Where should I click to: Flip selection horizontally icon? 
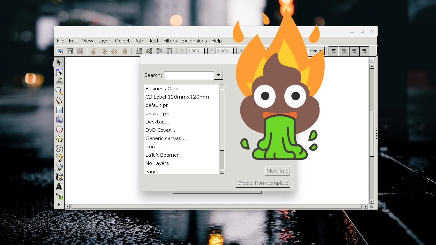click(115, 51)
